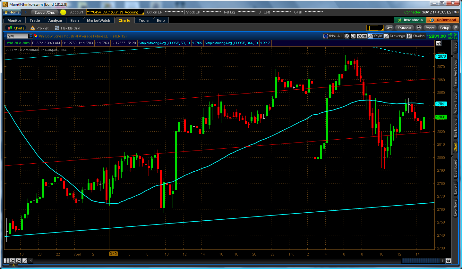Click the 12841 moving average price label
The width and height of the screenshot is (462, 269).
point(441,104)
